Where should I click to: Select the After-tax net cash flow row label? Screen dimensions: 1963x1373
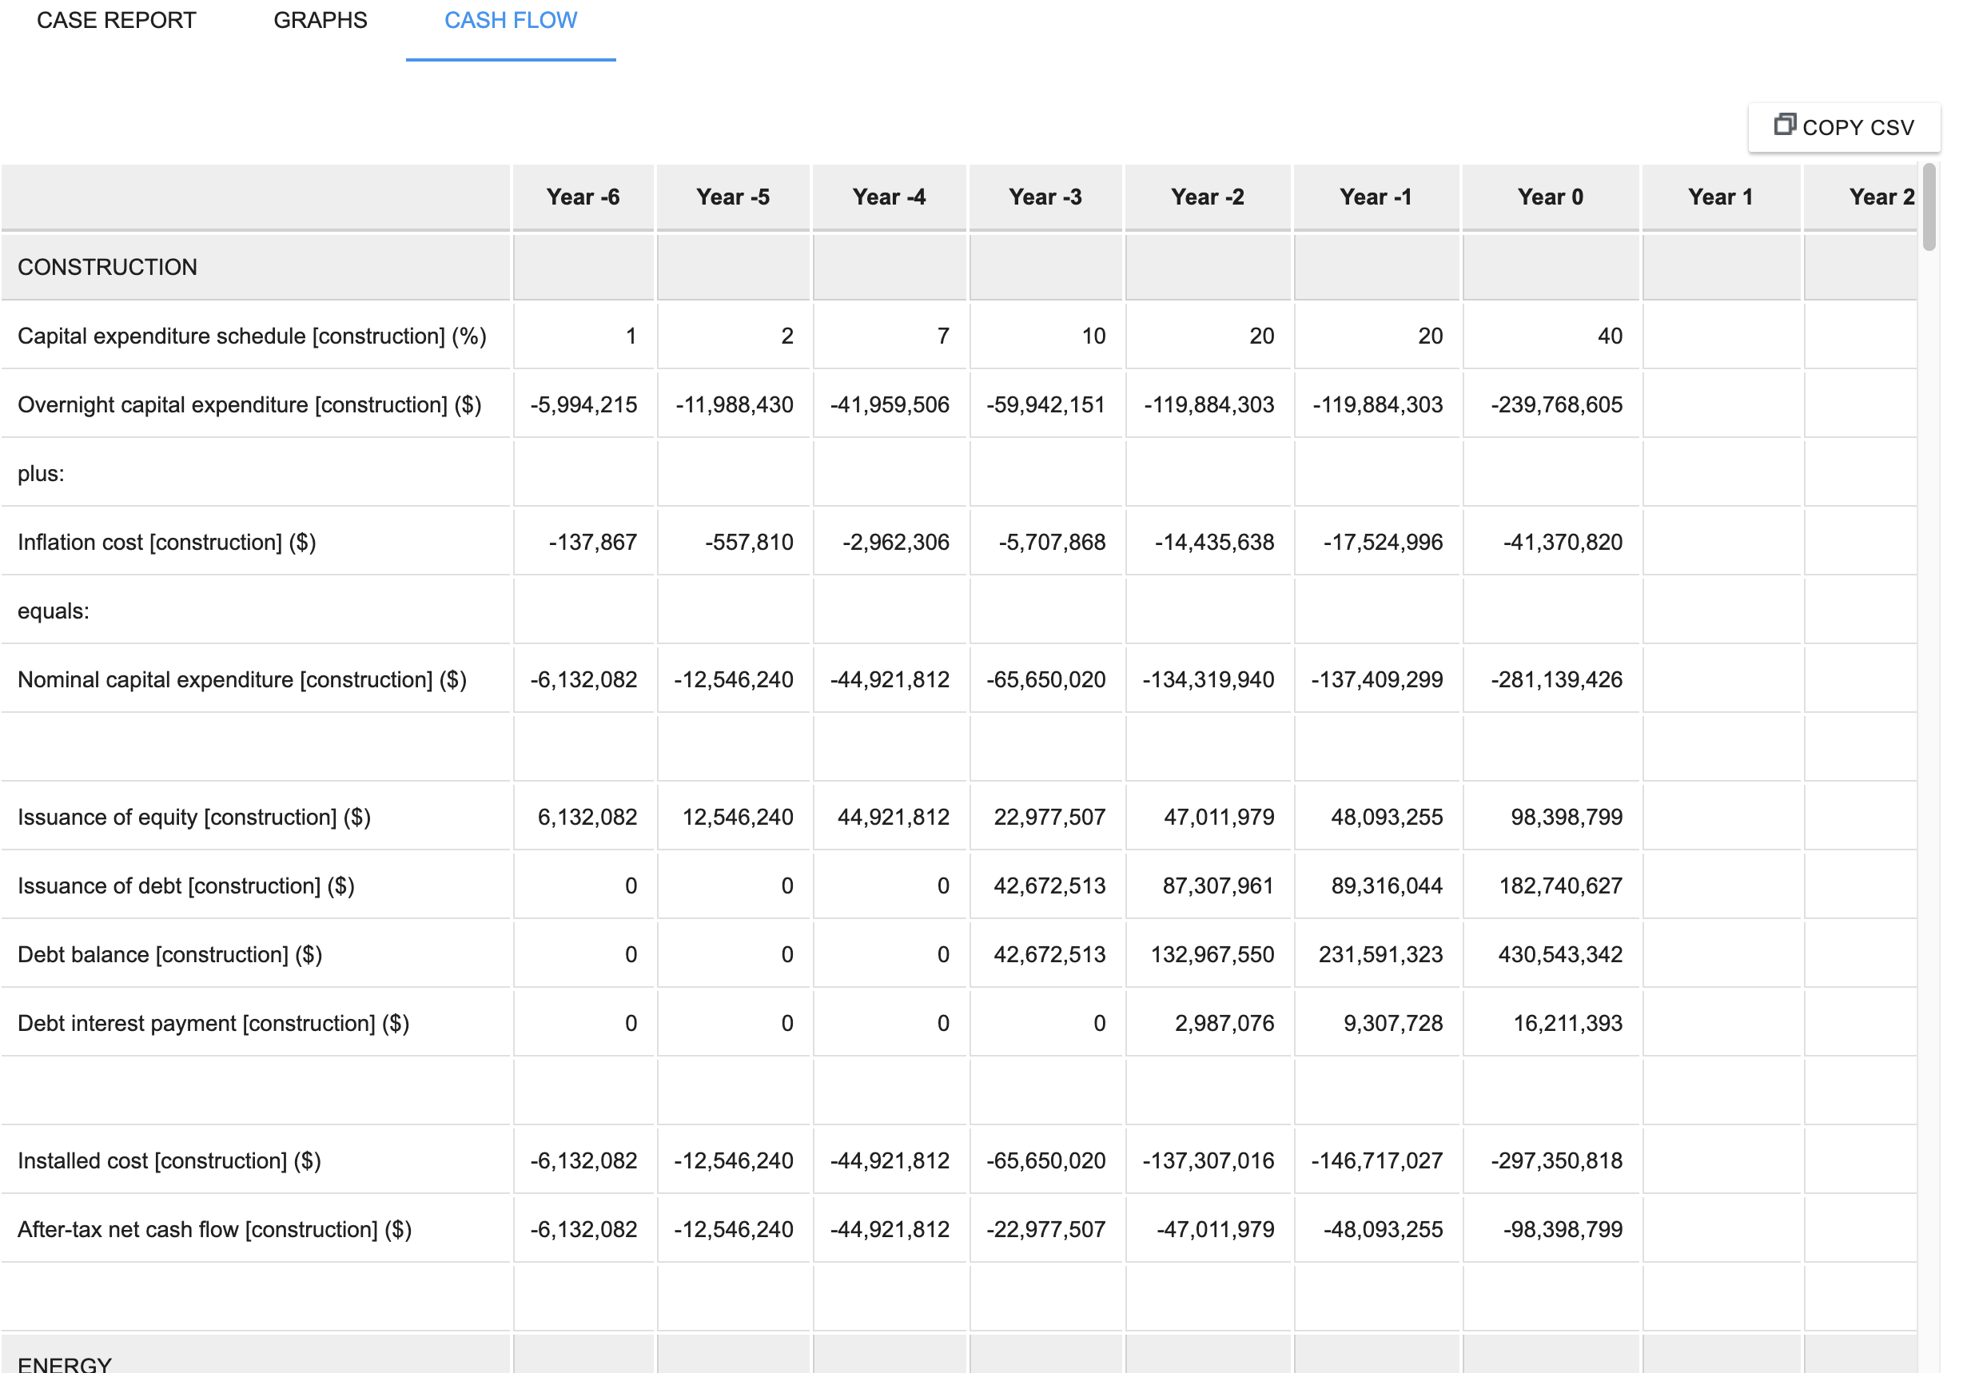pyautogui.click(x=214, y=1228)
